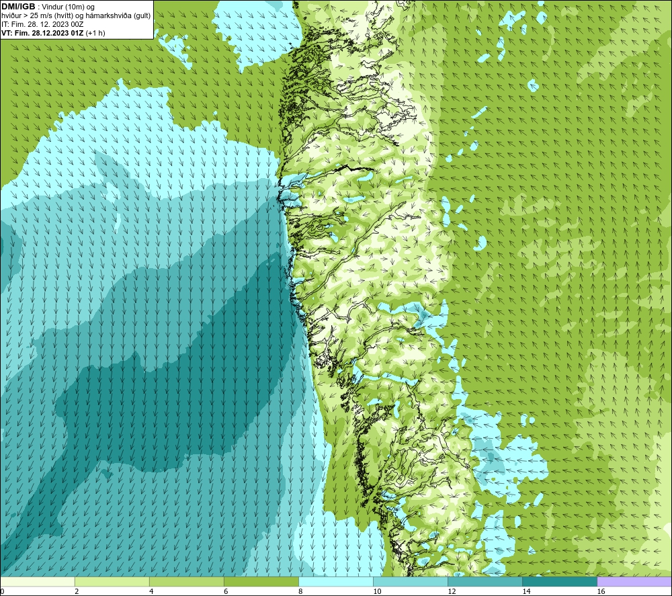Click the 6–8 m/s olive green swatch

tap(261, 581)
